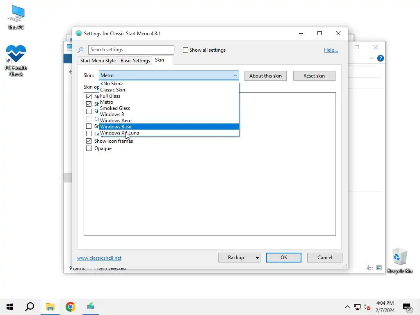Toggle the skin option checkbox starting with Sm
The image size is (420, 315).
click(x=89, y=126)
